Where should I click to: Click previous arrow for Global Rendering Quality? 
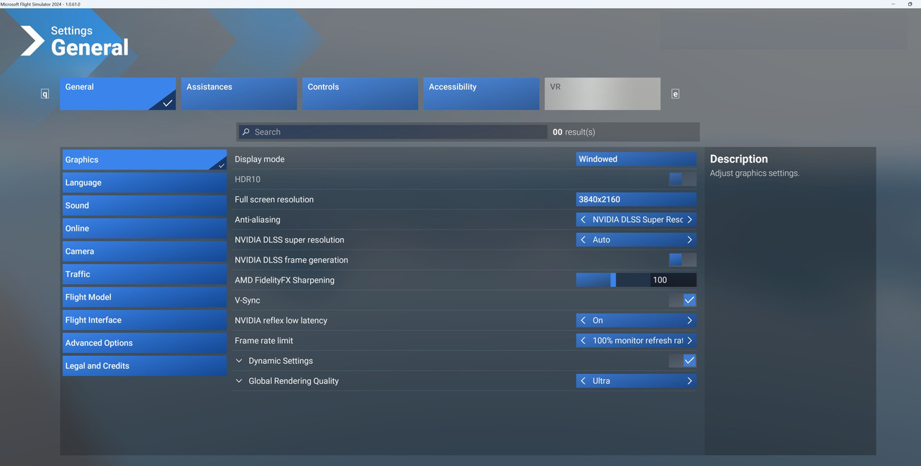point(583,380)
